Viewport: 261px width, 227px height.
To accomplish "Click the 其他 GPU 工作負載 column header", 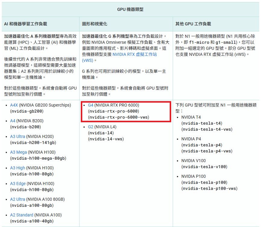I will pos(193,24).
